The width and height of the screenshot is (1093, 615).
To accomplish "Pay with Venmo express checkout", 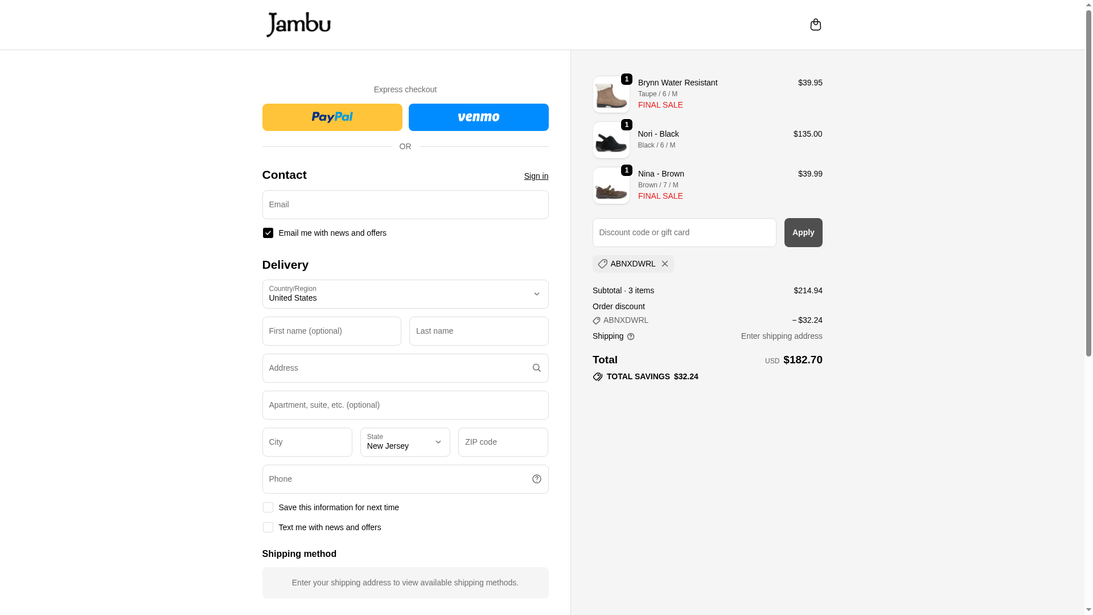I will coord(478,117).
